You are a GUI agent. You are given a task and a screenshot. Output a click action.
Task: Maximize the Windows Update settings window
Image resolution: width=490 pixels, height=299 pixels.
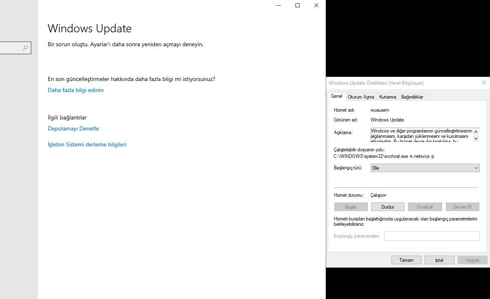coord(298,5)
